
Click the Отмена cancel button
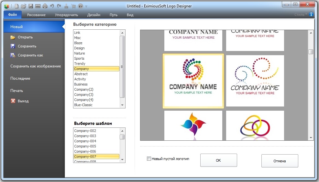tap(280, 161)
